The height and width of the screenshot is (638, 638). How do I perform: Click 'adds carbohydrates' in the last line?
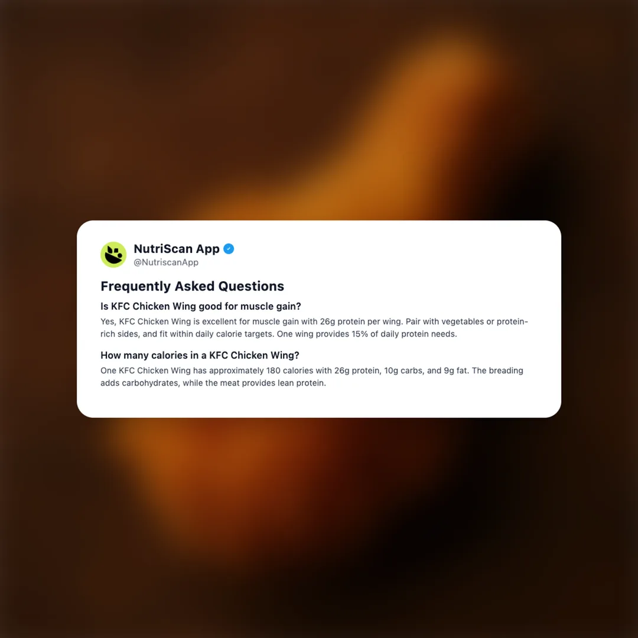click(139, 383)
